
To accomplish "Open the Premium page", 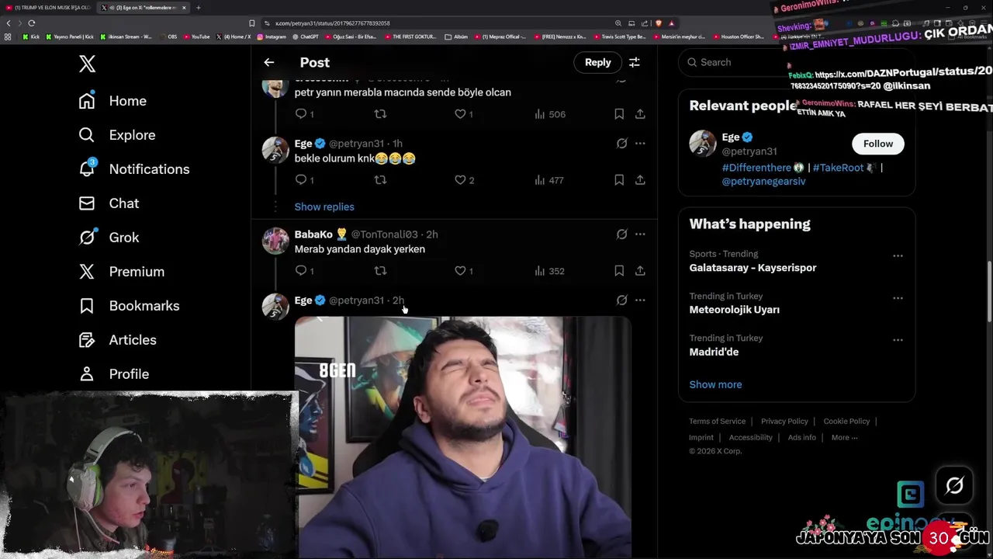I will pos(121,272).
